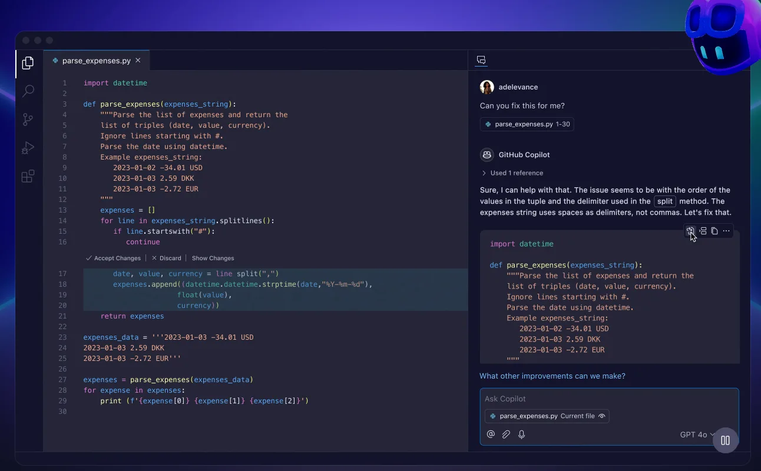Expand the Used 1 reference section
761x471 pixels.
(512, 173)
